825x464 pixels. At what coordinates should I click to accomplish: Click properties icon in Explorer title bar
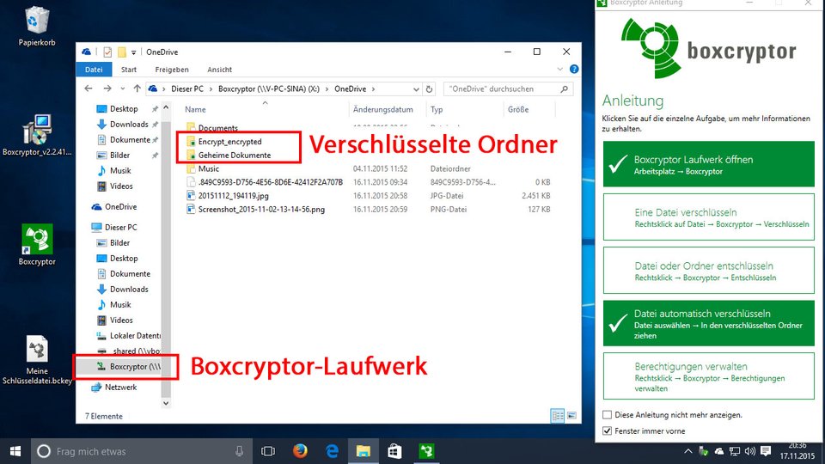click(107, 52)
